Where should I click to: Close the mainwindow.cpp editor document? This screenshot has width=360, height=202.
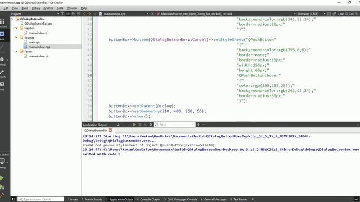152,13
